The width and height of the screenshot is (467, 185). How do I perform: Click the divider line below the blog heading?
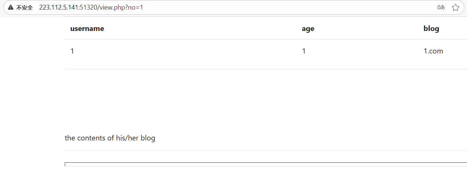point(266,150)
